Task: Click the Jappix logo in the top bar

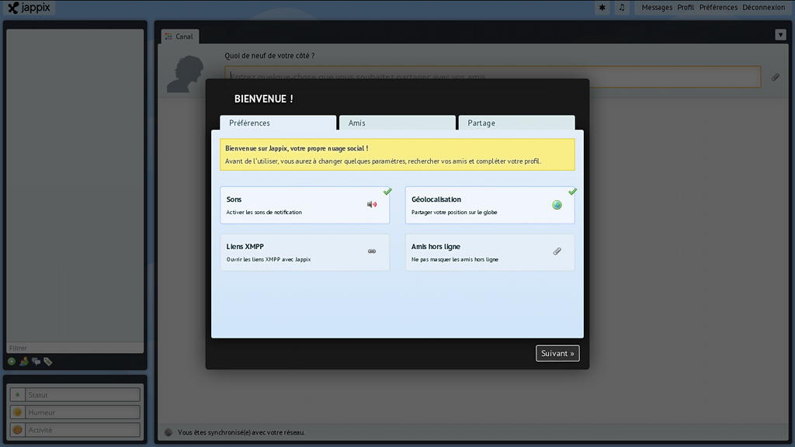Action: point(29,8)
